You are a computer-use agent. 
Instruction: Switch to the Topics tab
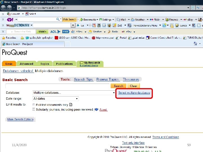[x=45, y=64]
